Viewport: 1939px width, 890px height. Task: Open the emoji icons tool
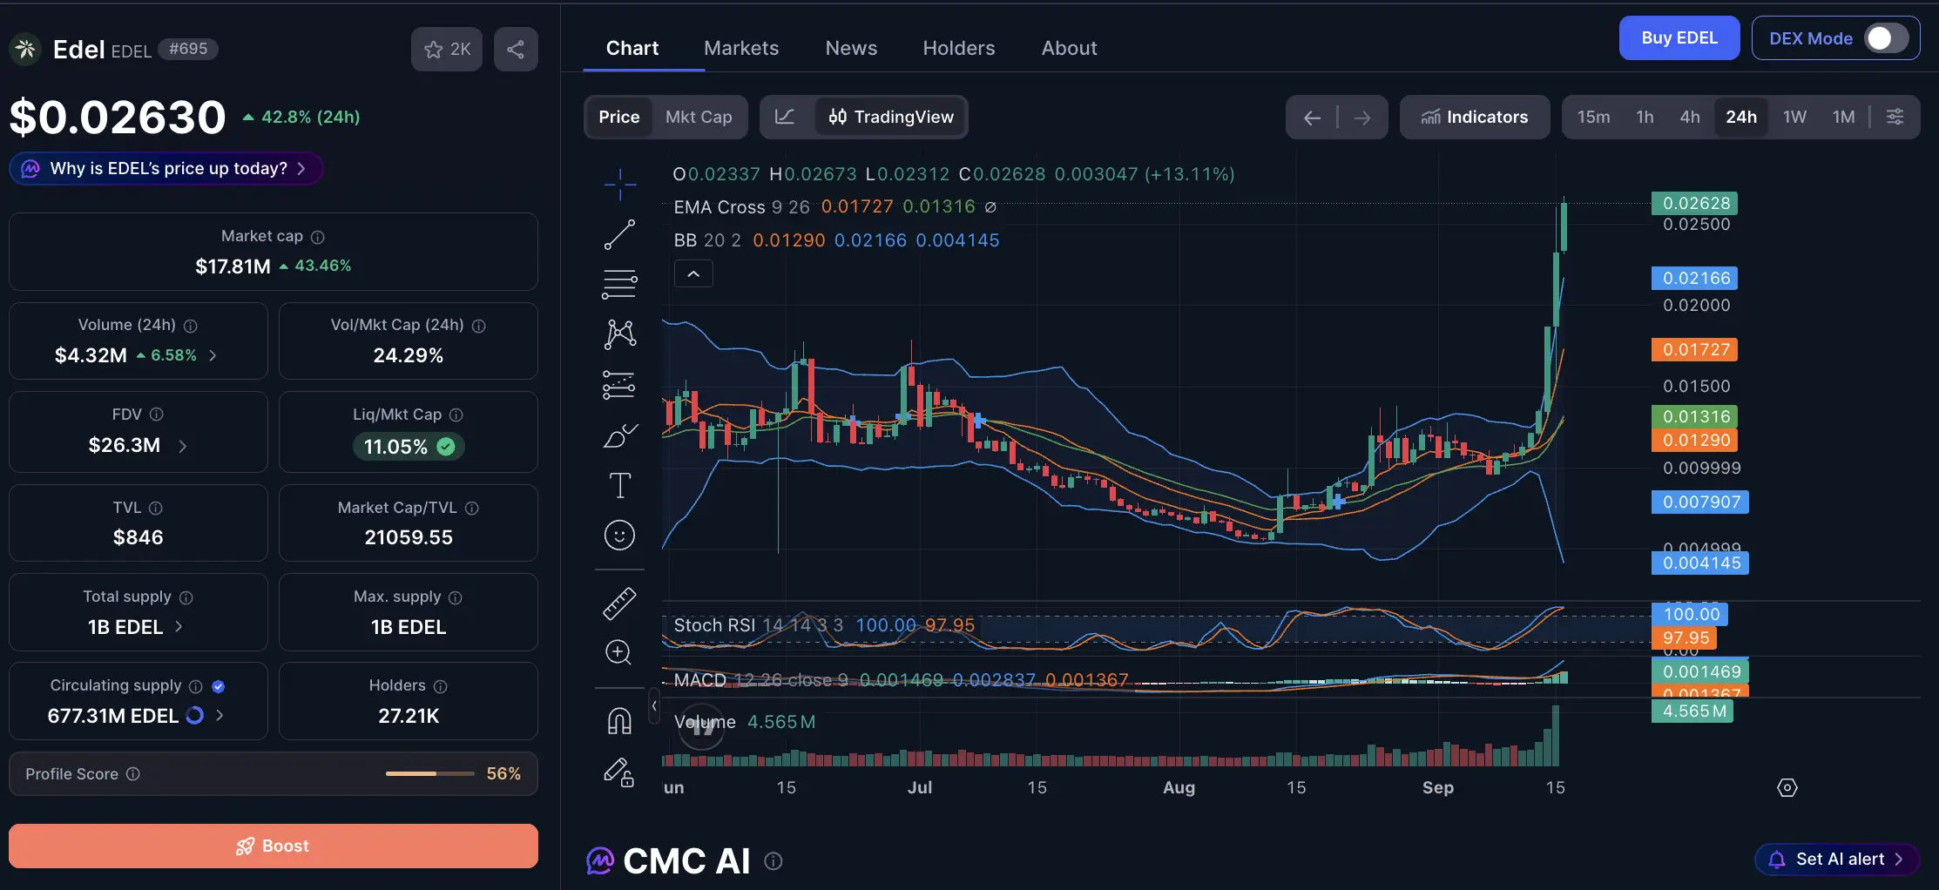pos(619,535)
